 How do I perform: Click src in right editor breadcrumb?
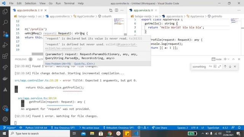[x=157, y=16]
